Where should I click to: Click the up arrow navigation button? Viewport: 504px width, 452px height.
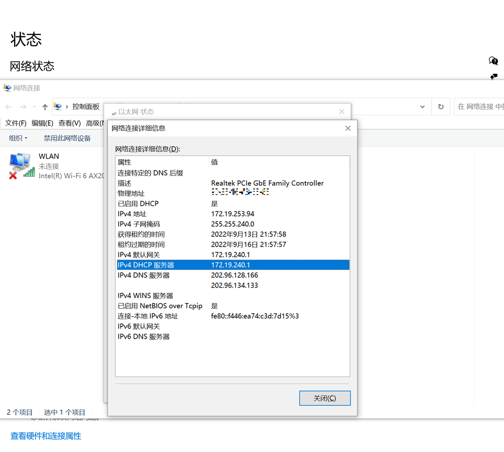coord(45,107)
